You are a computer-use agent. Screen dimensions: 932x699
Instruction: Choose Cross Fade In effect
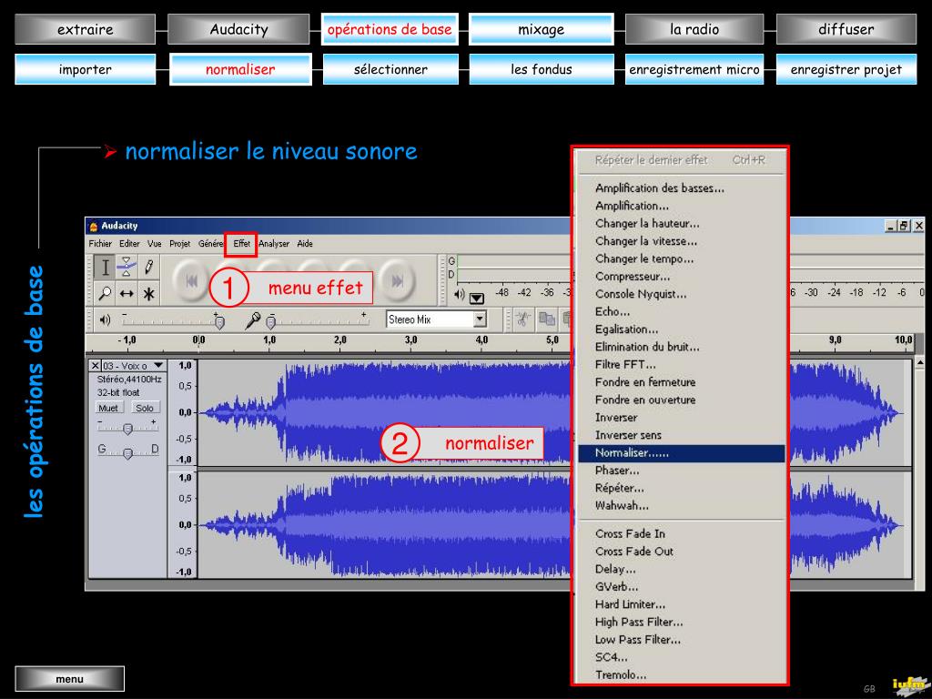pyautogui.click(x=681, y=533)
